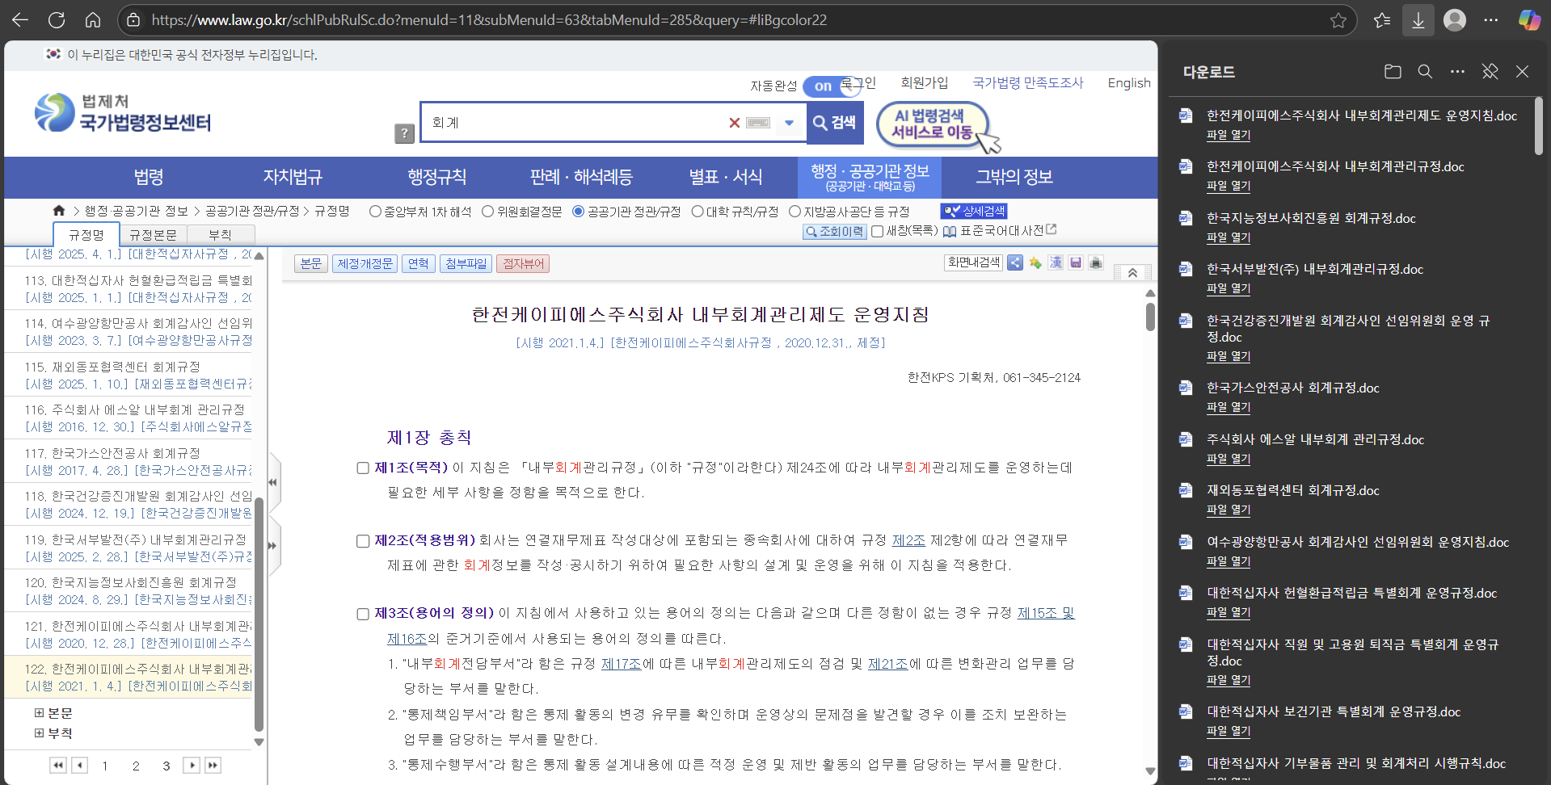Viewport: 1551px width, 785px height.
Task: Open the downloads folder icon in Downloads panel
Action: [x=1393, y=72]
